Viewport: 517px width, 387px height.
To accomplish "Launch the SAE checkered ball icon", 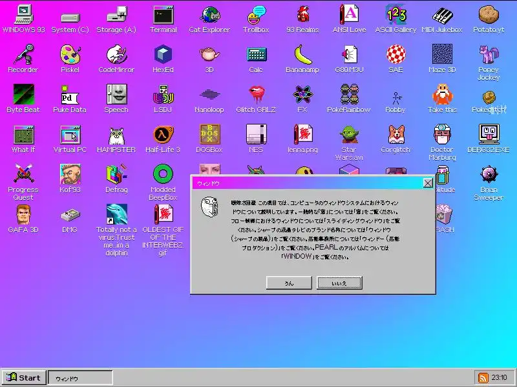I will pos(396,55).
